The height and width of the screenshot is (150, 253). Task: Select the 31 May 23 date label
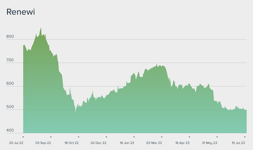tap(210, 143)
